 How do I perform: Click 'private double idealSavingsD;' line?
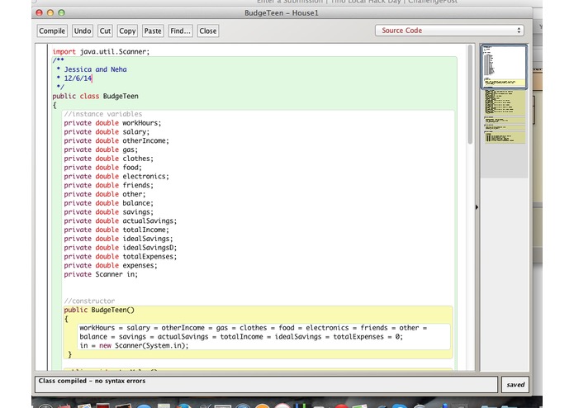(x=121, y=248)
